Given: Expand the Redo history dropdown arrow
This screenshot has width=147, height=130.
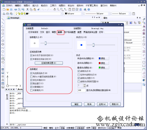Looking at the screenshot, I should tap(51, 10).
